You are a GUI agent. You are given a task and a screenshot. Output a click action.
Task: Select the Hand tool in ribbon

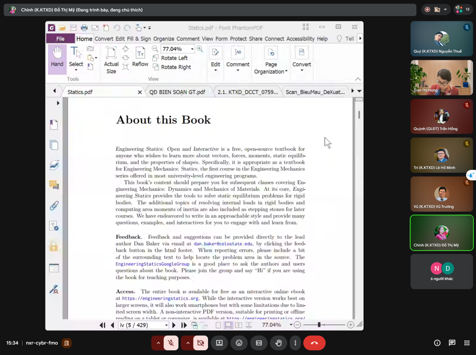point(57,58)
